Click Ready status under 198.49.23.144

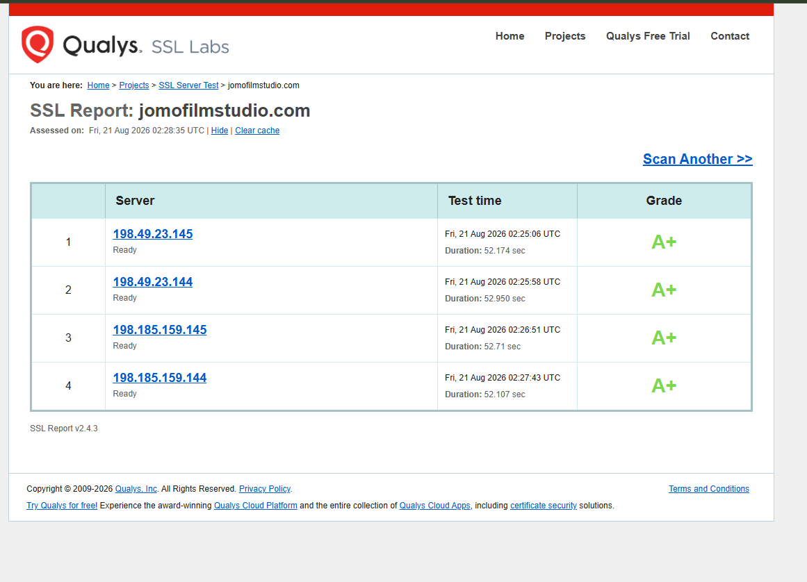pos(124,298)
